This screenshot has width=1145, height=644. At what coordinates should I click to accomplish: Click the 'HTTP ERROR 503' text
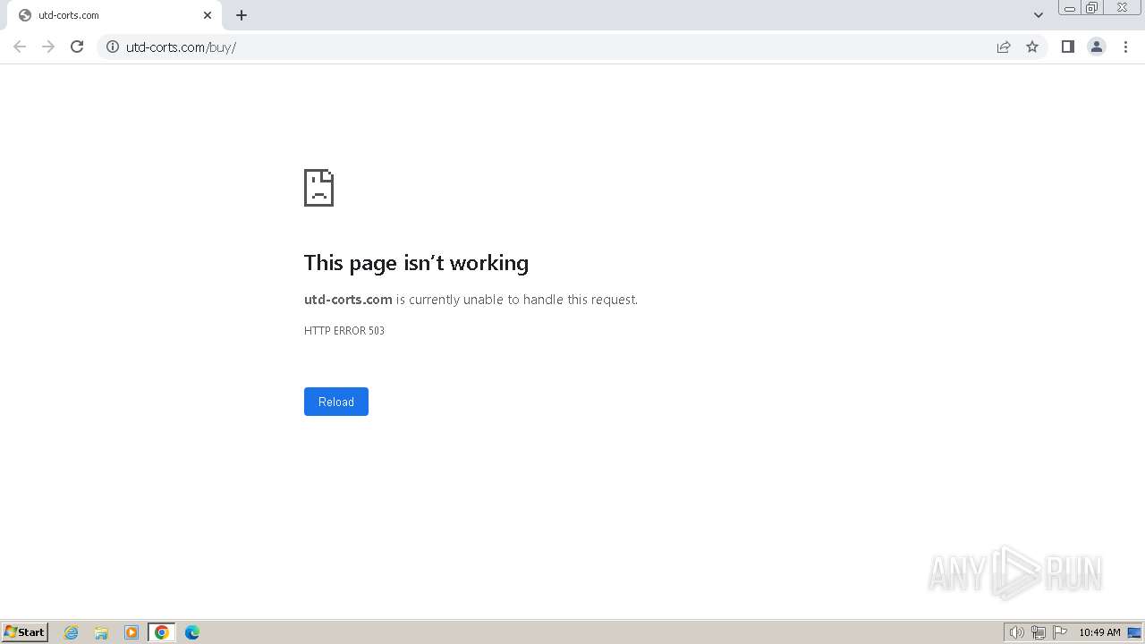click(344, 331)
